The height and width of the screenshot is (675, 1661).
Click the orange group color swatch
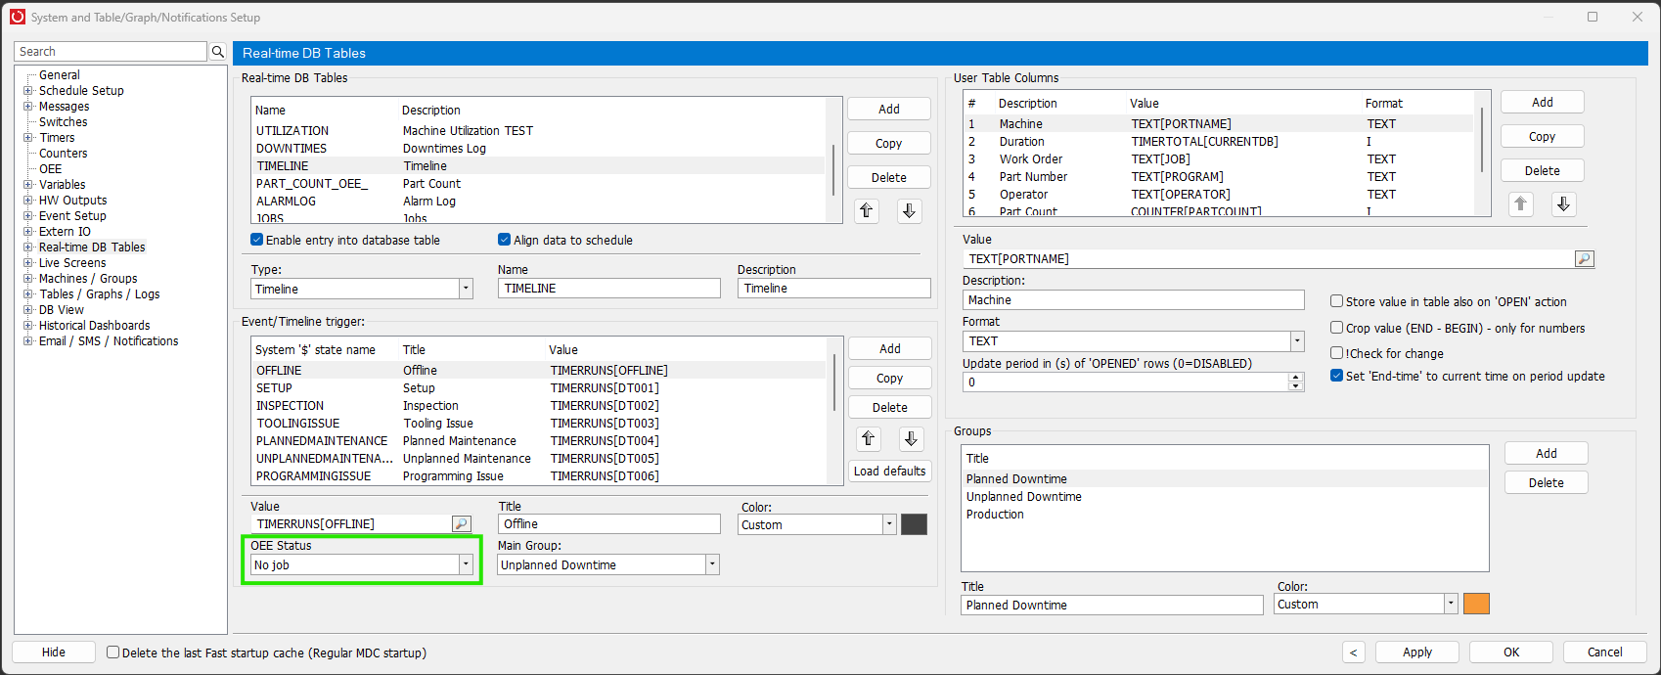1476,605
